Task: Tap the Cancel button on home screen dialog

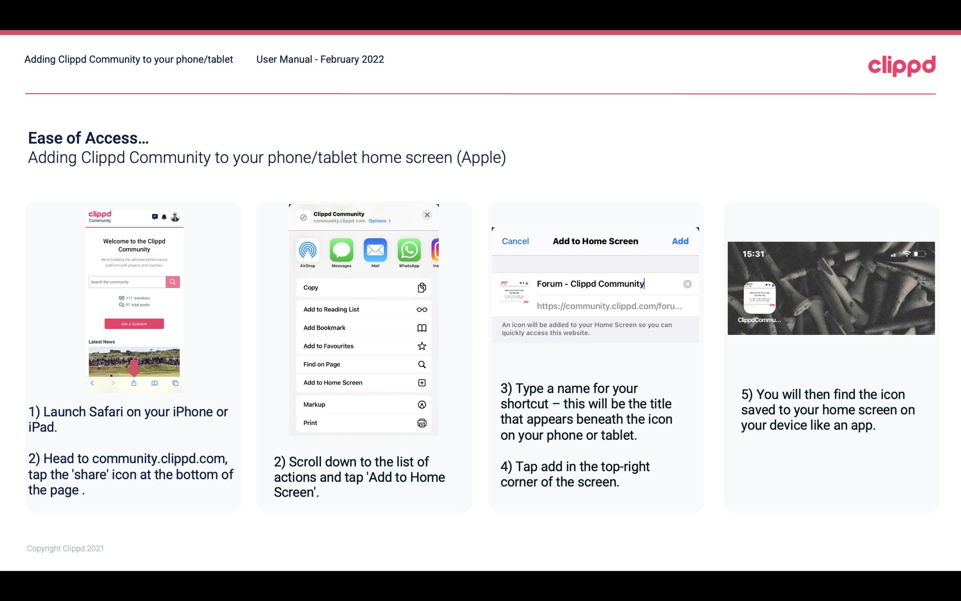Action: click(515, 241)
